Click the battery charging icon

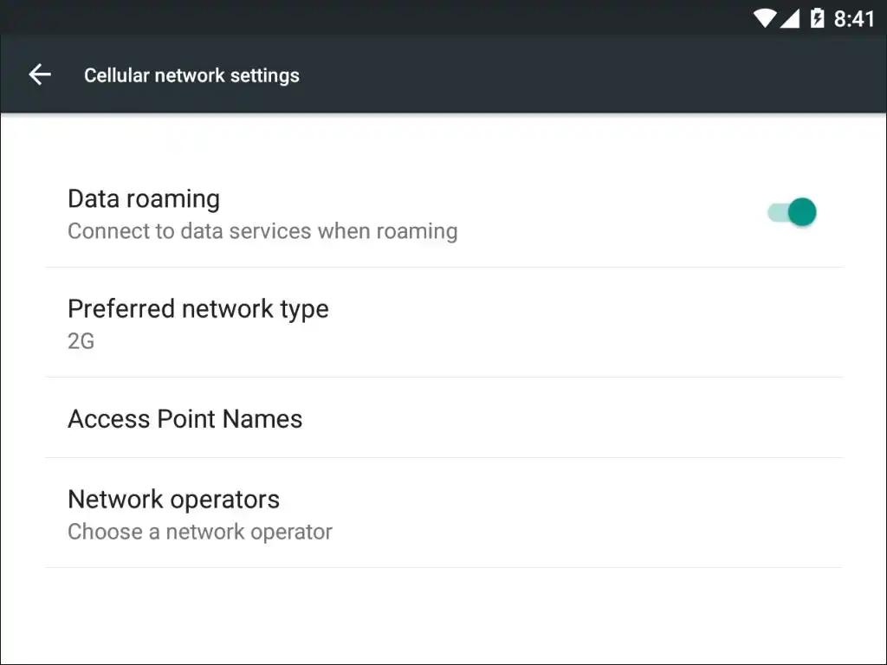(817, 18)
